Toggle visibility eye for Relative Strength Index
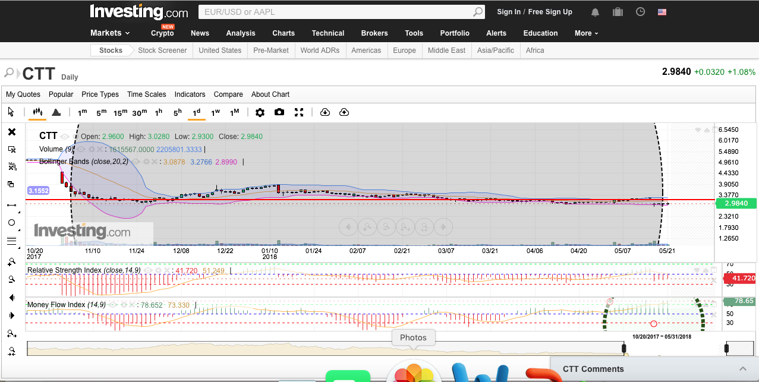Image resolution: width=759 pixels, height=382 pixels. pyautogui.click(x=148, y=270)
